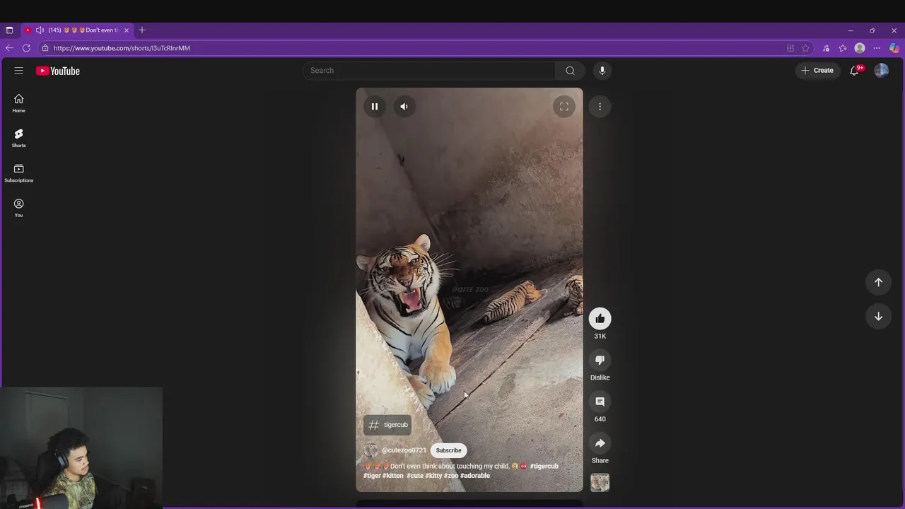Open the #tigercub hashtag in the description
The image size is (905, 509).
point(544,467)
